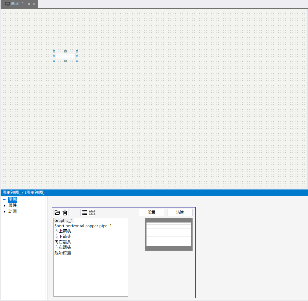Choose 向右箭头 from the graphics list

[x=63, y=242]
